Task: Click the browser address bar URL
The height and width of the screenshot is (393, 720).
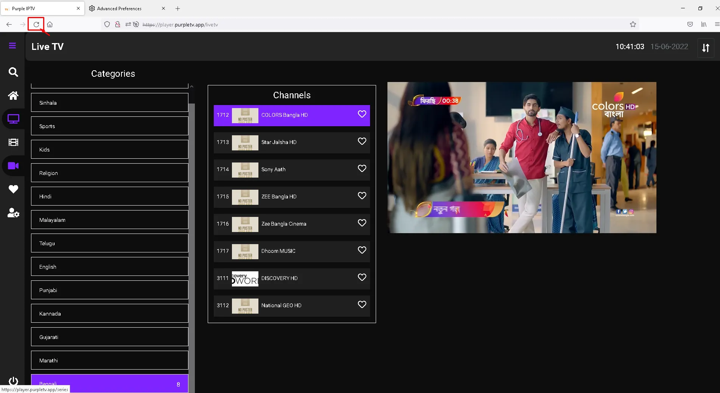Action: (x=180, y=25)
